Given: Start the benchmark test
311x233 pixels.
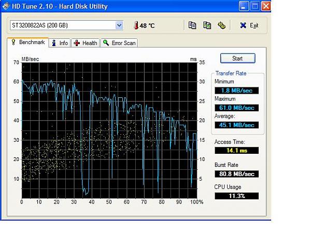Looking at the screenshot, I should point(237,59).
